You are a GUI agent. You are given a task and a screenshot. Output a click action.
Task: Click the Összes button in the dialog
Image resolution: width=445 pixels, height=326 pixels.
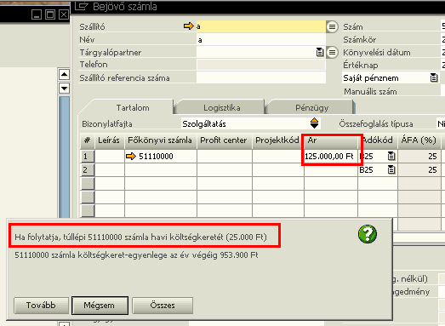(x=163, y=306)
